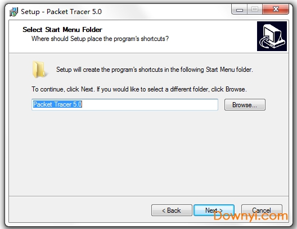Screen dimensions: 297x229
Task: Click the Browse... button
Action: [245, 104]
